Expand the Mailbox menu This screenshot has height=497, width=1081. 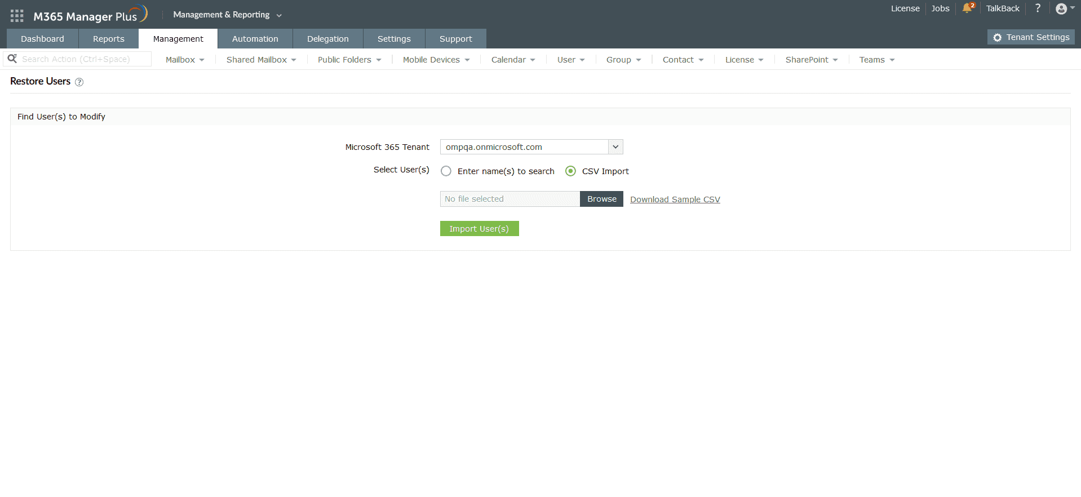(x=185, y=60)
